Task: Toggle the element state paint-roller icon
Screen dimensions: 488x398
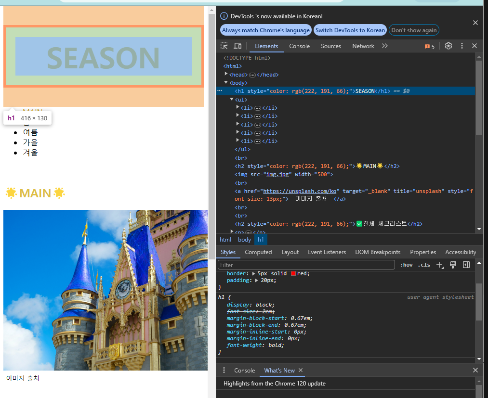Action: click(453, 265)
